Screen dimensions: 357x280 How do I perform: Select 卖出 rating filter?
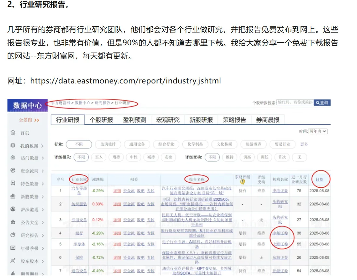point(169,157)
